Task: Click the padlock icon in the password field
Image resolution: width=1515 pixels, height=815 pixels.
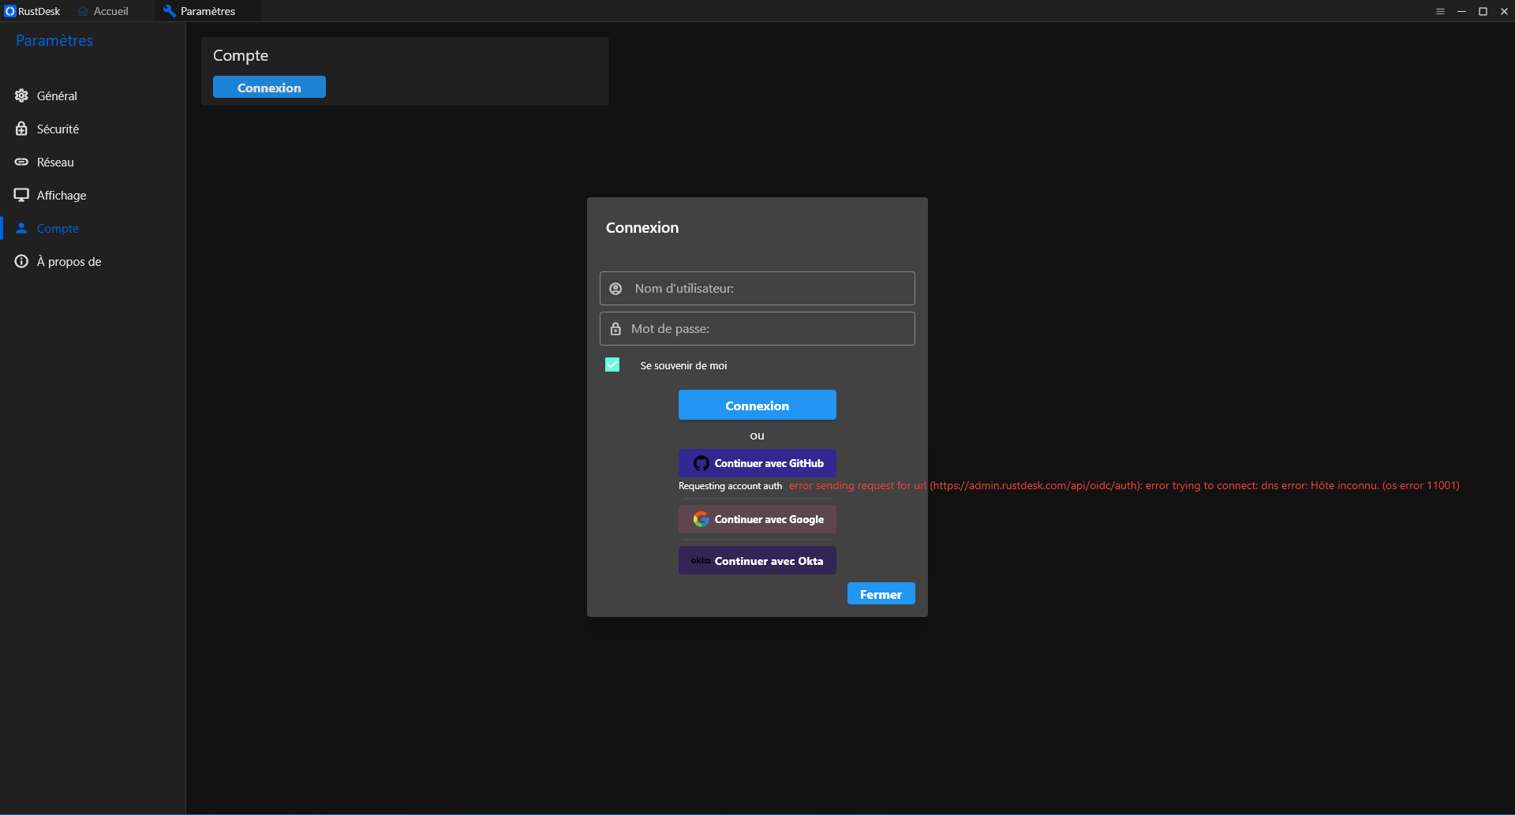Action: coord(615,328)
